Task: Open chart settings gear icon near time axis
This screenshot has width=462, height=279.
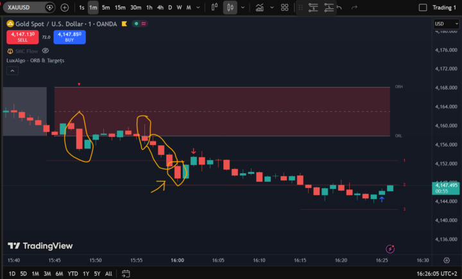Action: pos(447,260)
